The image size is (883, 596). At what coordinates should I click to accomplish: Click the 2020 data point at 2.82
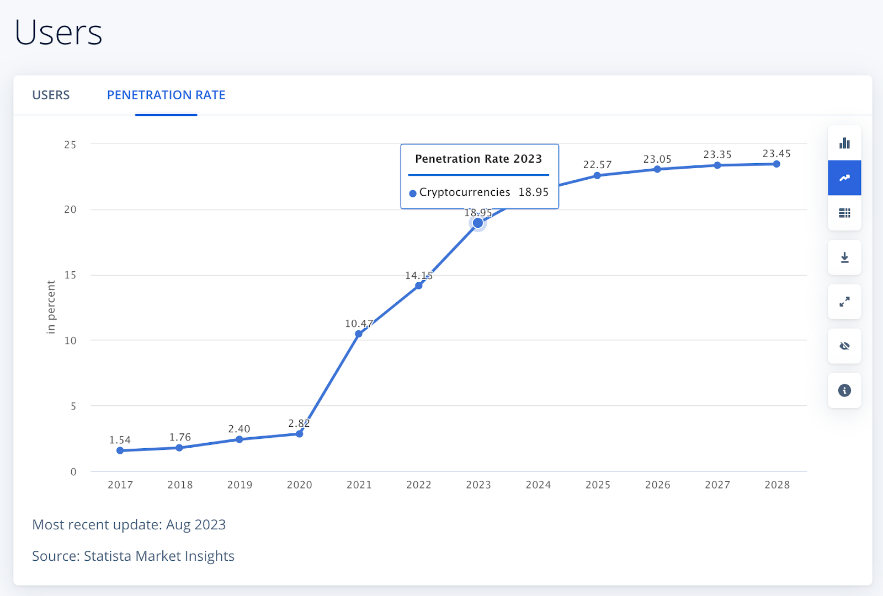point(299,434)
